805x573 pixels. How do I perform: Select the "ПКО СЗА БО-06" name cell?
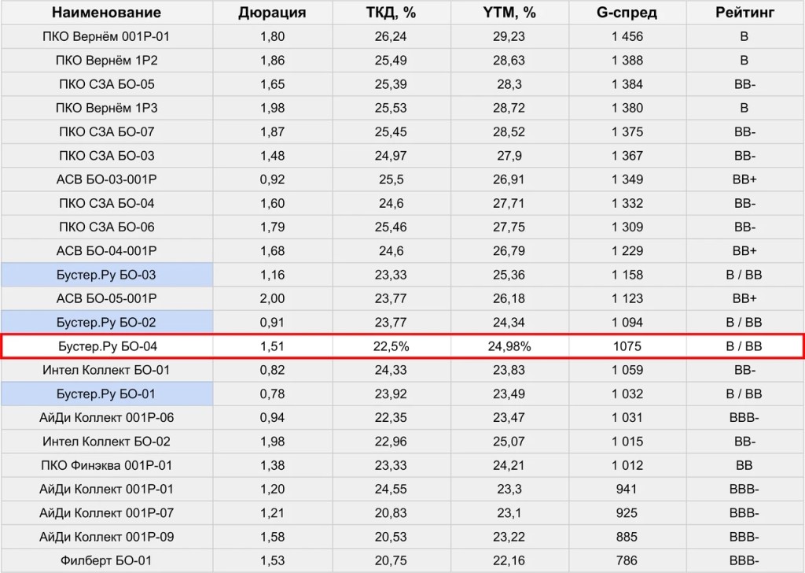(x=106, y=227)
